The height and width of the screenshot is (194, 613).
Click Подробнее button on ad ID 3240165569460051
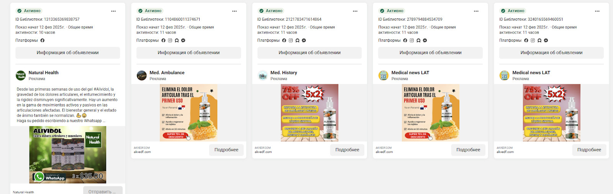(x=589, y=150)
